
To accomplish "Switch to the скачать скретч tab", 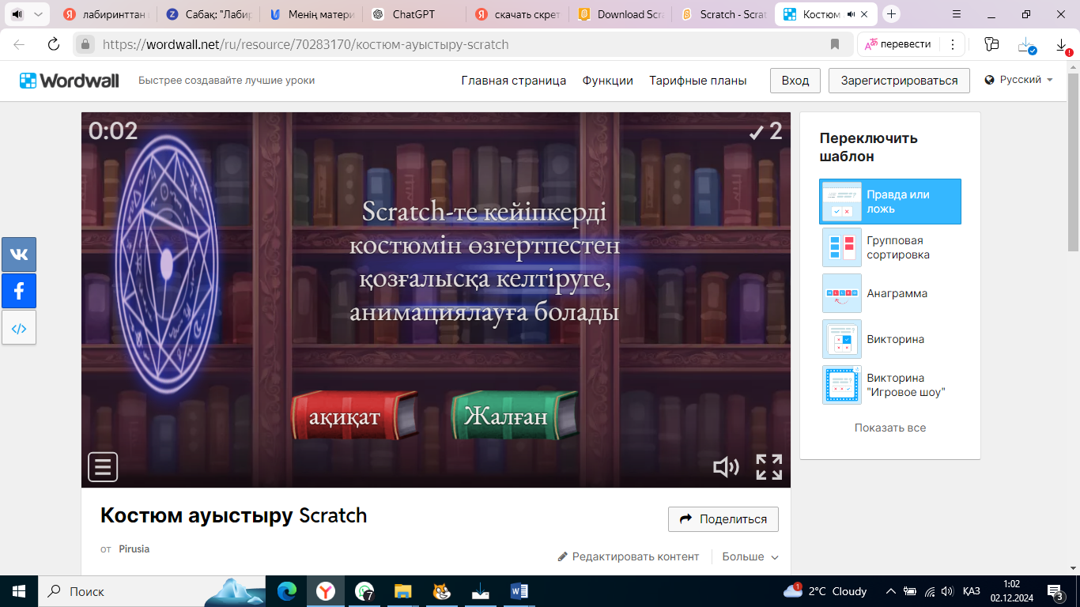I will [518, 14].
